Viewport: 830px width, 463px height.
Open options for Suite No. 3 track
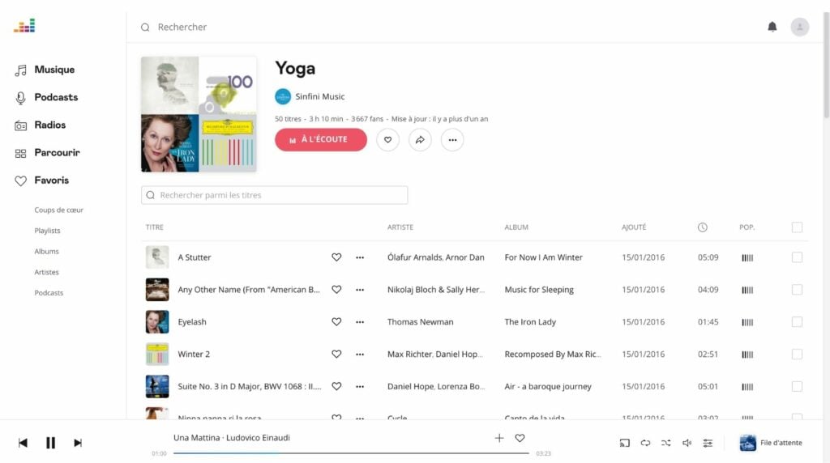click(360, 386)
